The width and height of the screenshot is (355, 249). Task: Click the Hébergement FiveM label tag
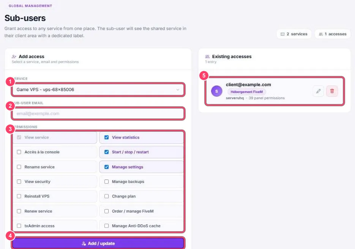point(246,92)
